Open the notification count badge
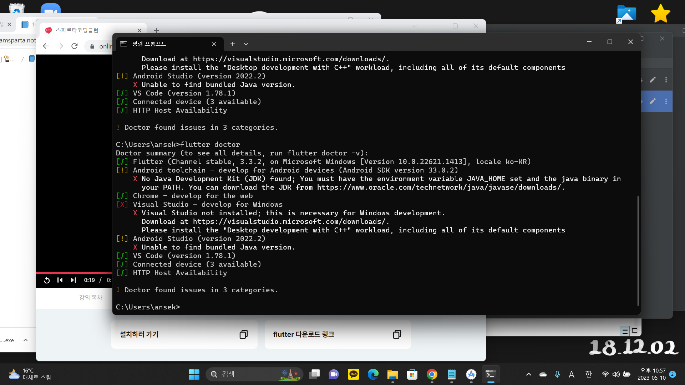The width and height of the screenshot is (685, 385). (x=673, y=374)
